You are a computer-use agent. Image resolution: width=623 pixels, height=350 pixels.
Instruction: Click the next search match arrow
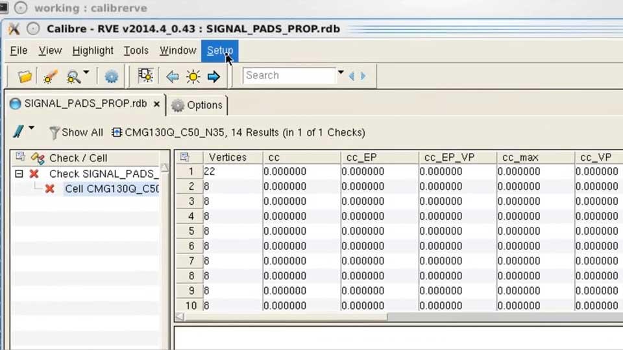click(363, 76)
